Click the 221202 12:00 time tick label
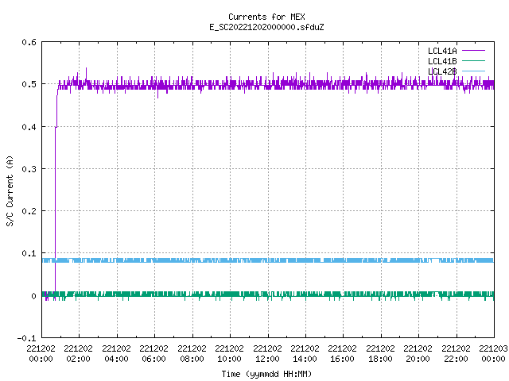509x381 pixels. [267, 353]
